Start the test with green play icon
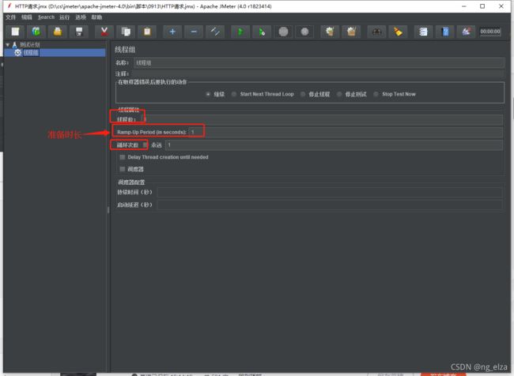This screenshot has width=514, height=376. 240,32
